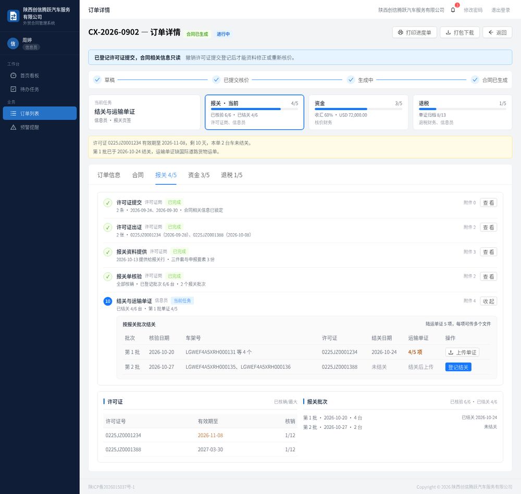
Task: Expand 许可证出证 row with 查看
Action: point(489,227)
